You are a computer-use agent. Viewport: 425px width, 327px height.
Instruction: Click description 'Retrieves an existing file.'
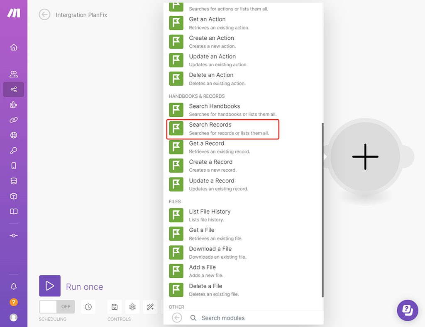[x=216, y=238]
